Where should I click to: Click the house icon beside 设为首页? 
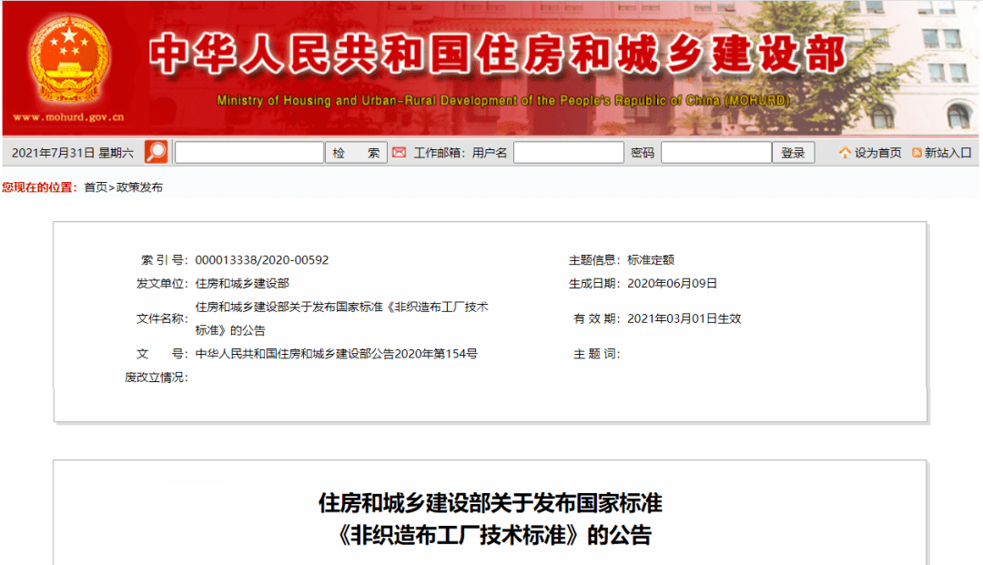[x=845, y=152]
